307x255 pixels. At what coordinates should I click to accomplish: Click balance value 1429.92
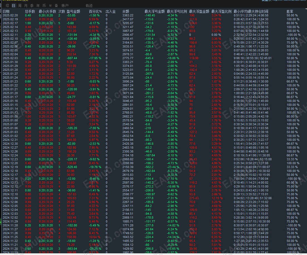[x=128, y=249]
